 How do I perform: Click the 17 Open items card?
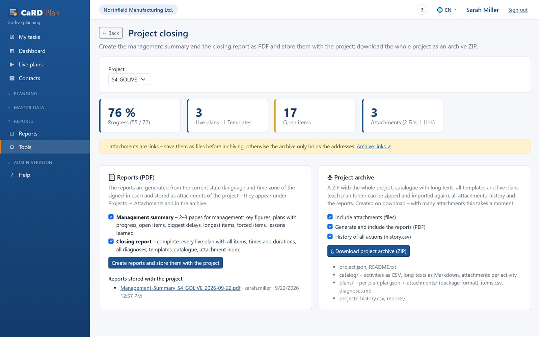[315, 116]
